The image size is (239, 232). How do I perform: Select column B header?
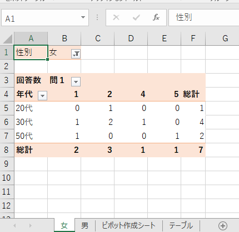tap(64, 38)
